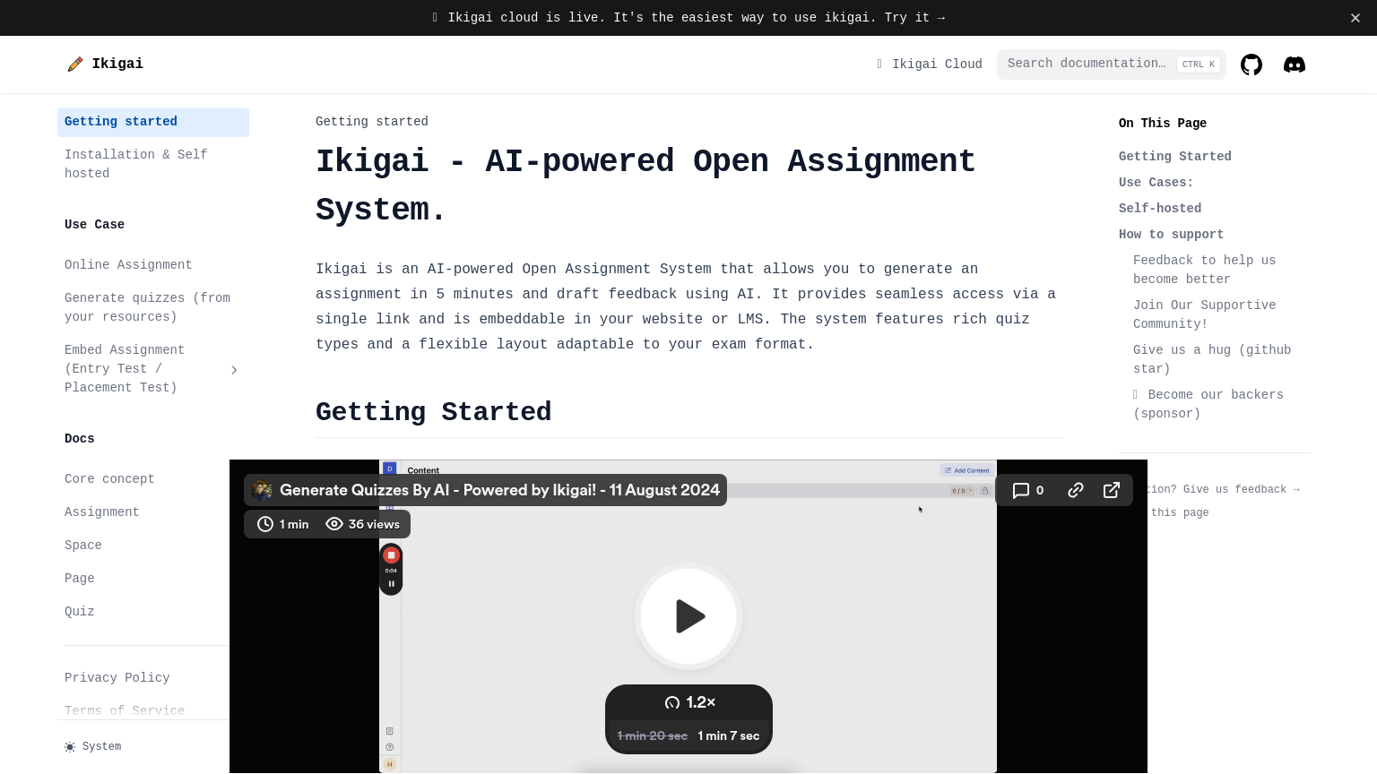Jump to Use Cases section
Image resolution: width=1377 pixels, height=774 pixels.
[1156, 183]
